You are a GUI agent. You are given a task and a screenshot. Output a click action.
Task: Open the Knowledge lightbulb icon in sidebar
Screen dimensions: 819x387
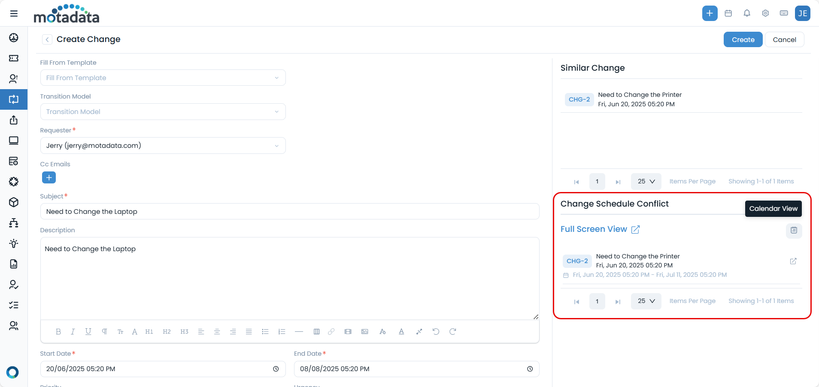[14, 243]
